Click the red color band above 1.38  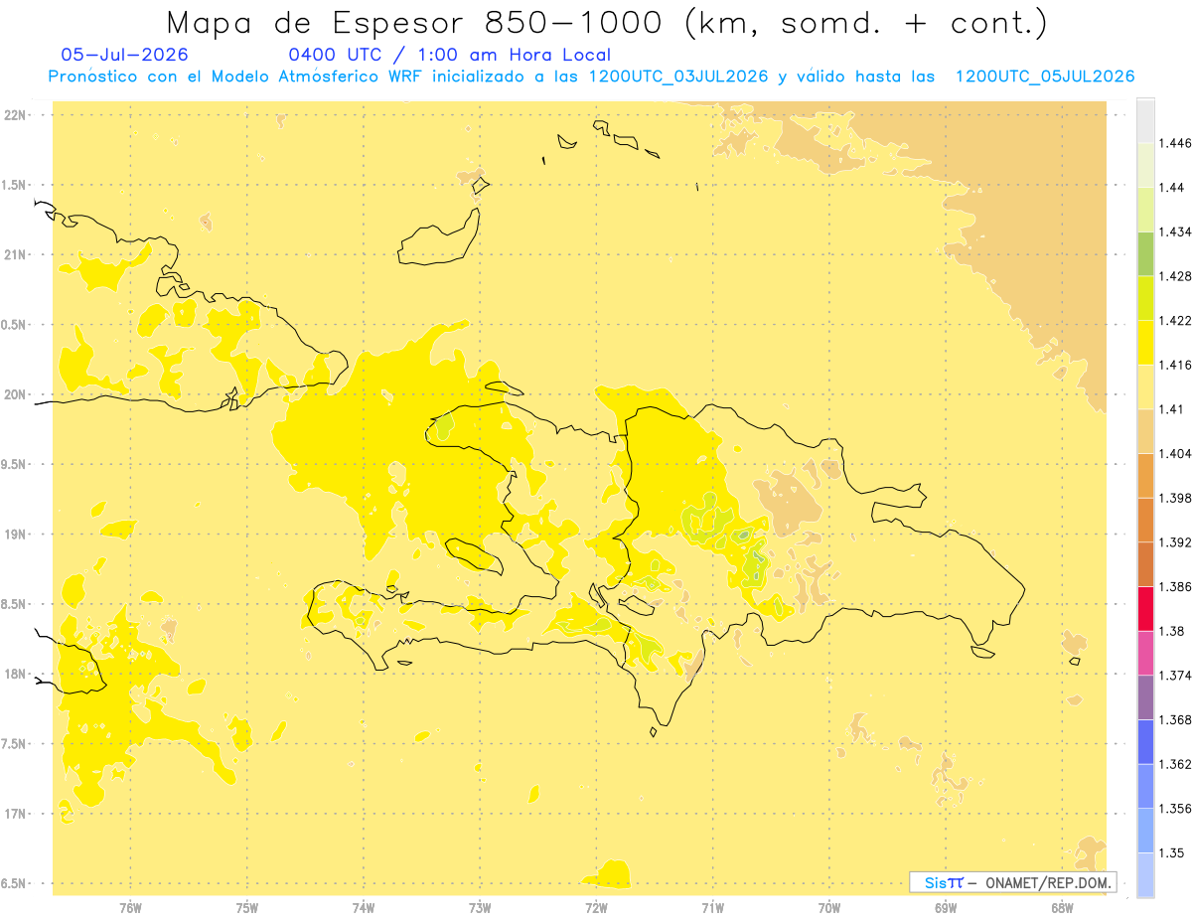[x=1145, y=609]
